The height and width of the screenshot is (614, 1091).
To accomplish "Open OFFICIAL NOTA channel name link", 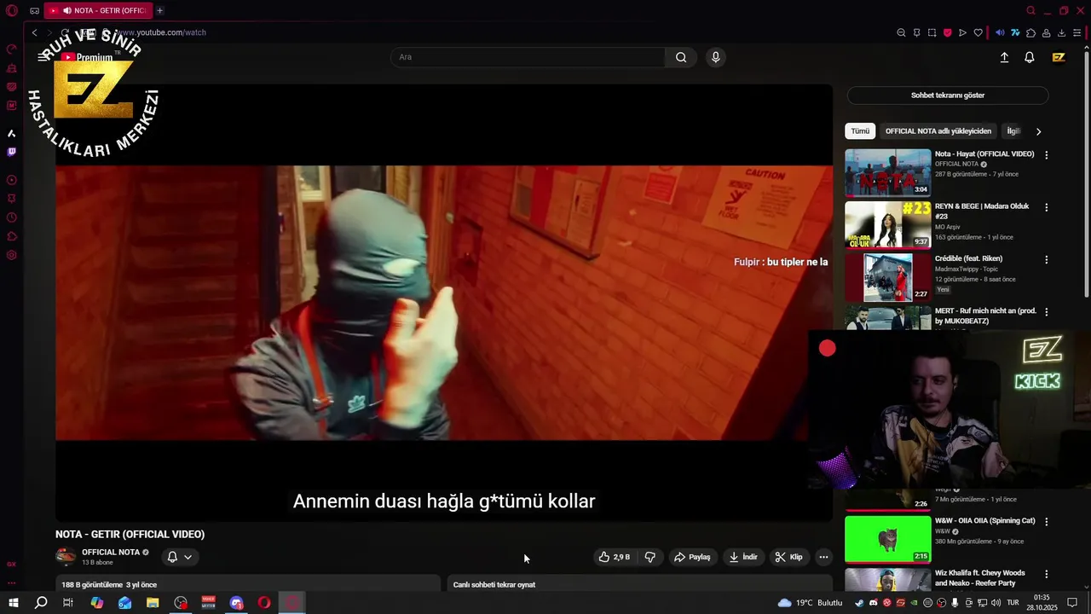I will [111, 552].
